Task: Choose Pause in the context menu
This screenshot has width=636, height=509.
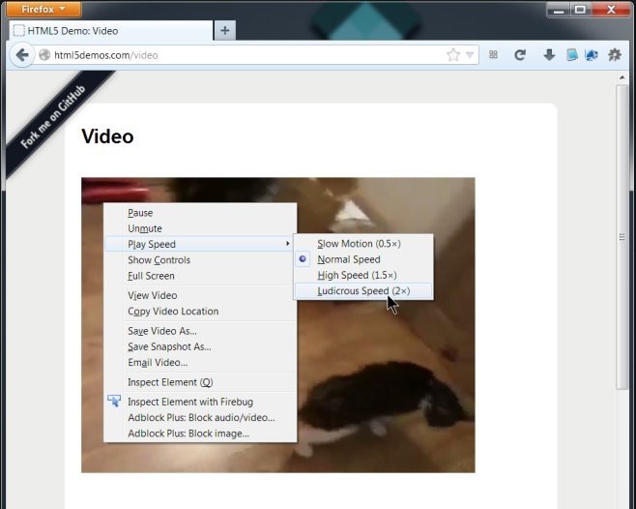Action: 200,213
